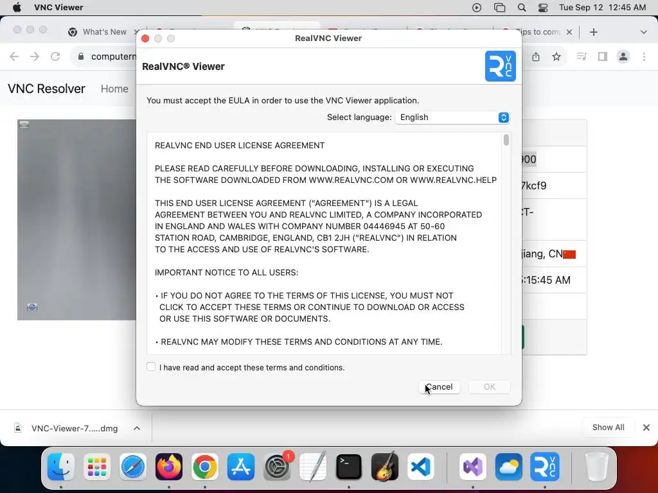This screenshot has width=658, height=493.
Task: Close the Chrome downloads bar
Action: click(x=646, y=428)
